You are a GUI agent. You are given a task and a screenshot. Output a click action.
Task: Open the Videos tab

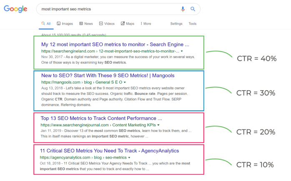107,24
